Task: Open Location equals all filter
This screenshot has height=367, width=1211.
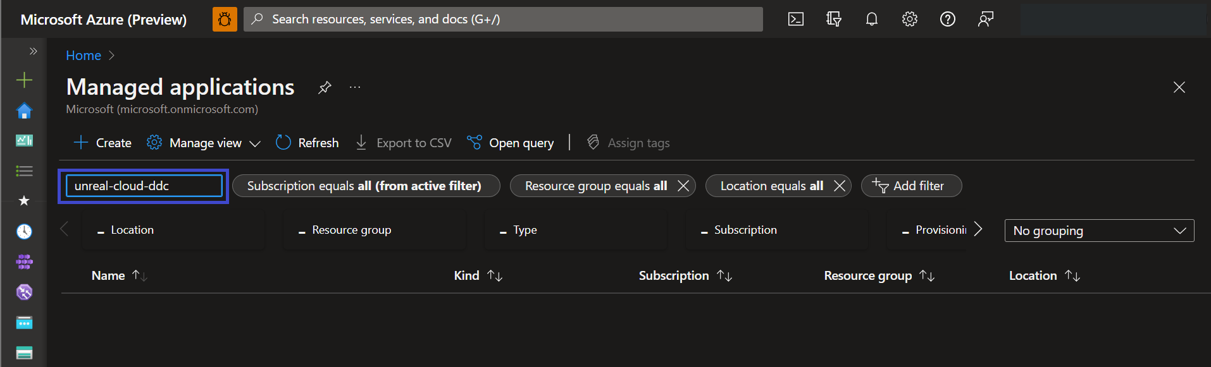Action: pos(771,186)
